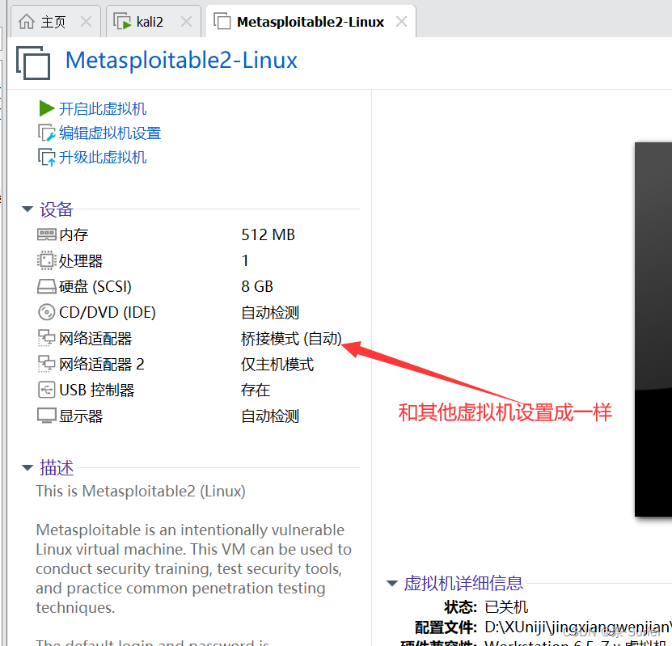Click the 8 GB disk size value
The width and height of the screenshot is (672, 646).
(257, 286)
